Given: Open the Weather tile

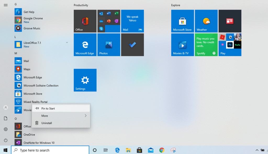Looking at the screenshot, I should click(206, 21).
